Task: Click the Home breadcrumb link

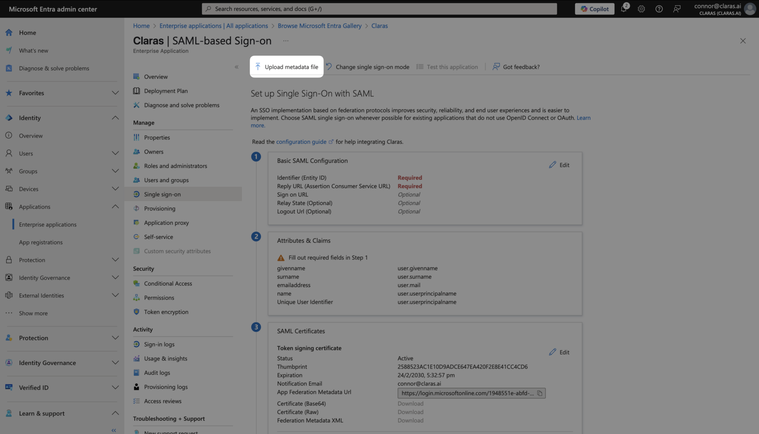Action: click(141, 26)
